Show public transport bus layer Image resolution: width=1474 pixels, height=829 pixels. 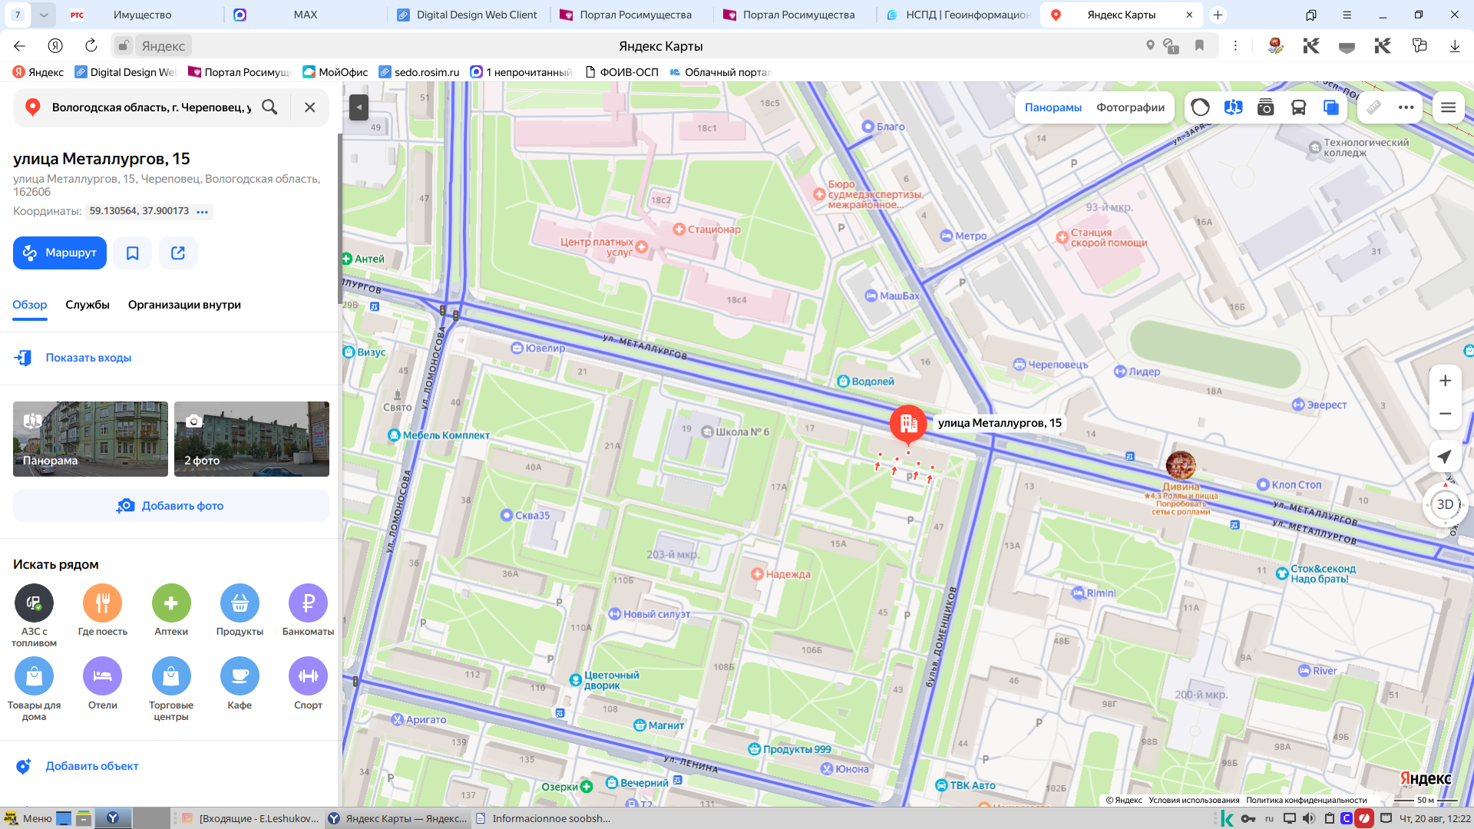(1299, 107)
